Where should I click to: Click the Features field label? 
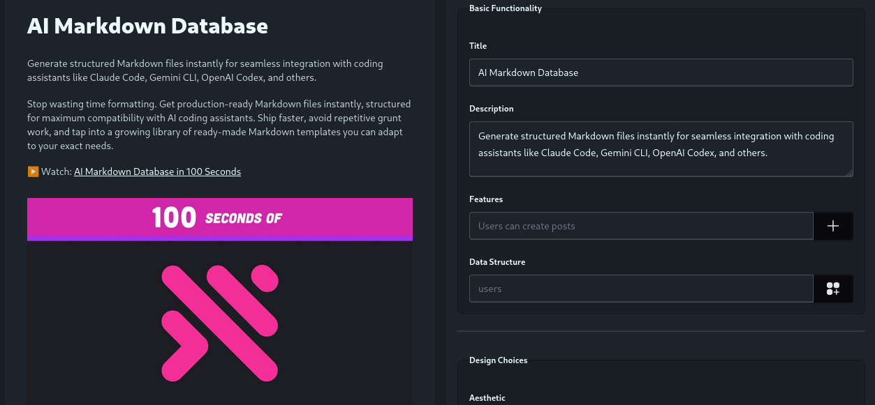(x=486, y=199)
